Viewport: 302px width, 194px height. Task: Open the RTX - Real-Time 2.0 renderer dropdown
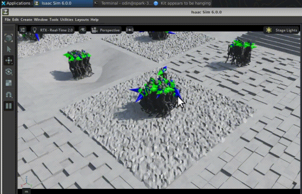pos(52,30)
